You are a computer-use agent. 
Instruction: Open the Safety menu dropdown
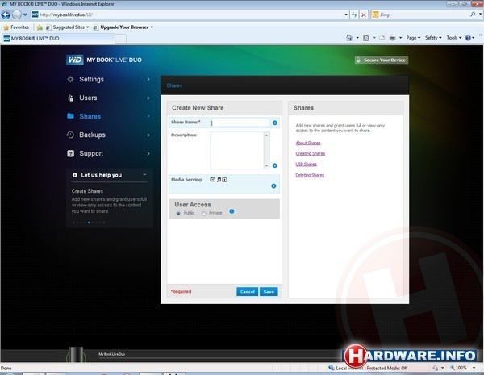[433, 38]
